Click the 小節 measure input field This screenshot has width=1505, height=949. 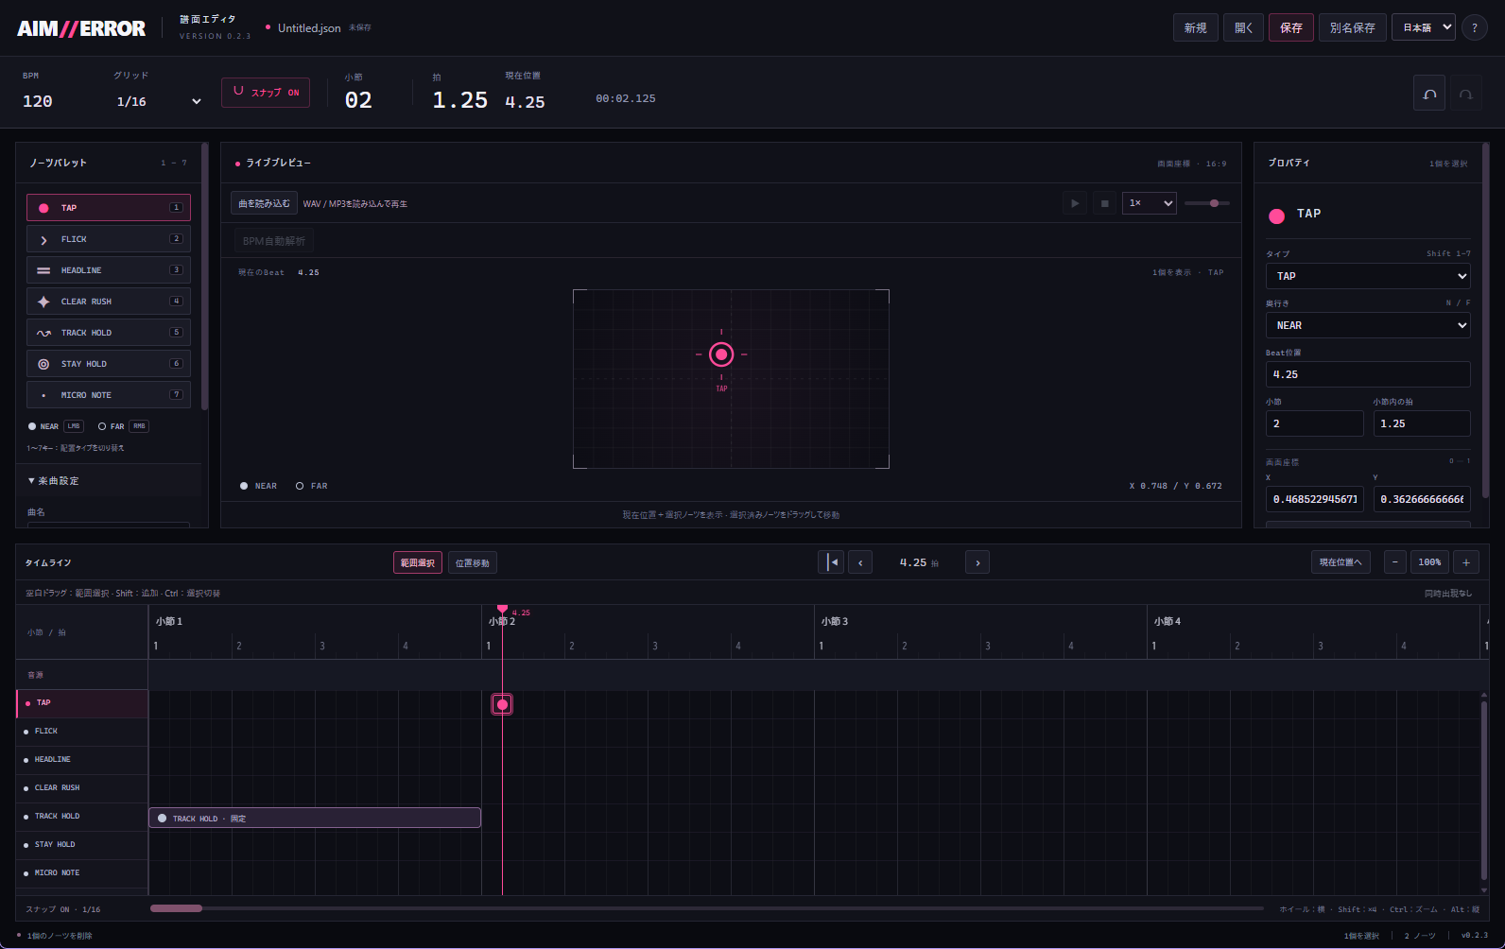pos(1314,423)
